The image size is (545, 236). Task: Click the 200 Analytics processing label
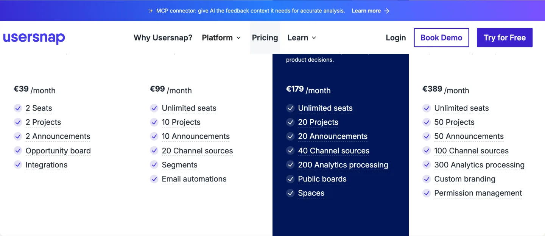pyautogui.click(x=343, y=165)
